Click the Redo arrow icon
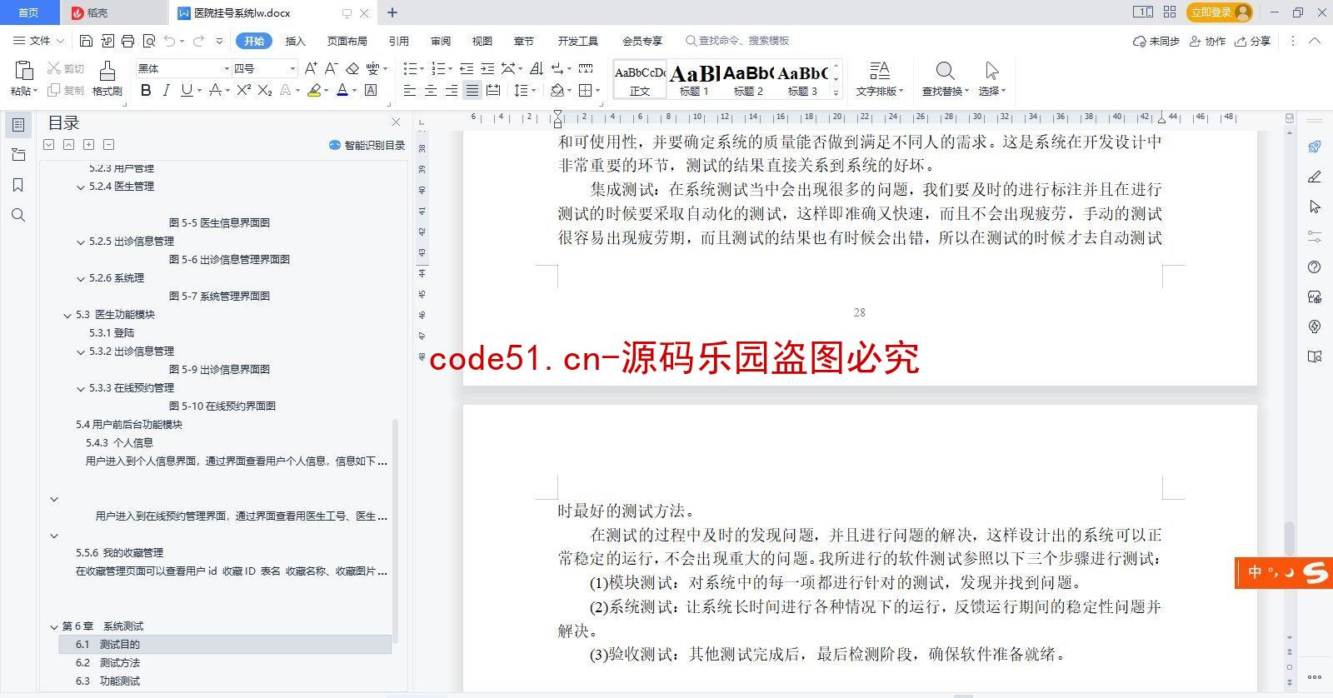The image size is (1333, 698). pos(198,41)
